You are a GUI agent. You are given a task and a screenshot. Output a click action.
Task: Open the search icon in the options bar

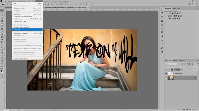click(x=189, y=4)
